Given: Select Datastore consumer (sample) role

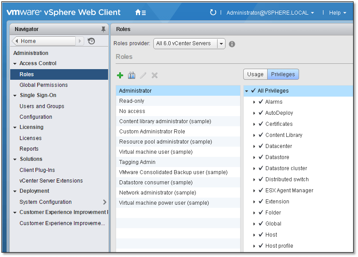Looking at the screenshot, I should (178, 183).
